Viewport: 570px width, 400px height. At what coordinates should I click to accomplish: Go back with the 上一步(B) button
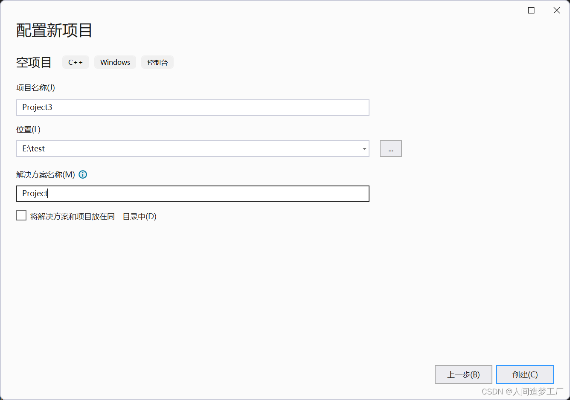click(463, 374)
